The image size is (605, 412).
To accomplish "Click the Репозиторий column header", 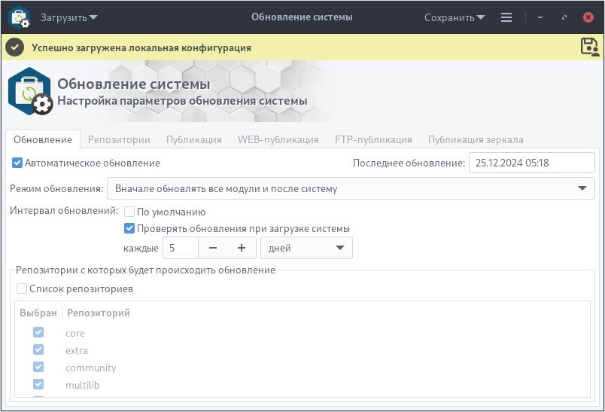I will tap(99, 313).
